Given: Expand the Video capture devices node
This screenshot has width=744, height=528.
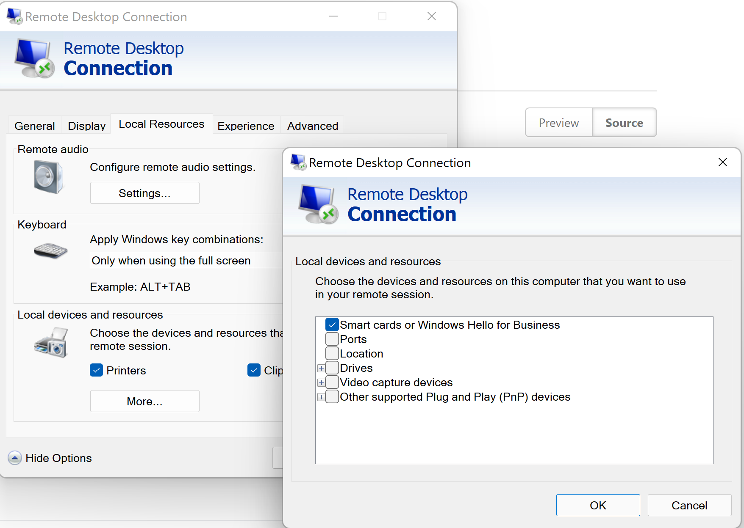Looking at the screenshot, I should point(321,382).
